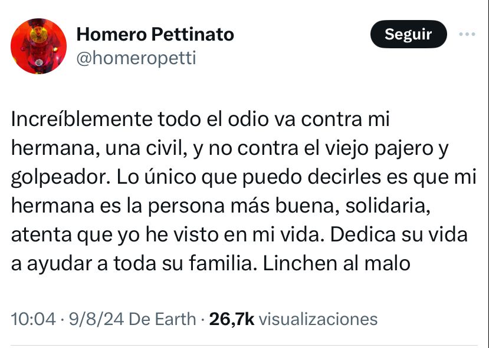The width and height of the screenshot is (489, 348).
Task: Click the 'De Earth' location label
Action: click(x=162, y=319)
